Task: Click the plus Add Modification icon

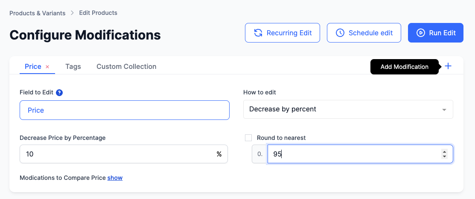Action: pyautogui.click(x=448, y=66)
